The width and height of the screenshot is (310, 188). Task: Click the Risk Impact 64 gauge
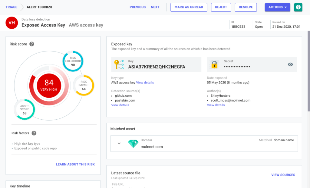(x=84, y=85)
